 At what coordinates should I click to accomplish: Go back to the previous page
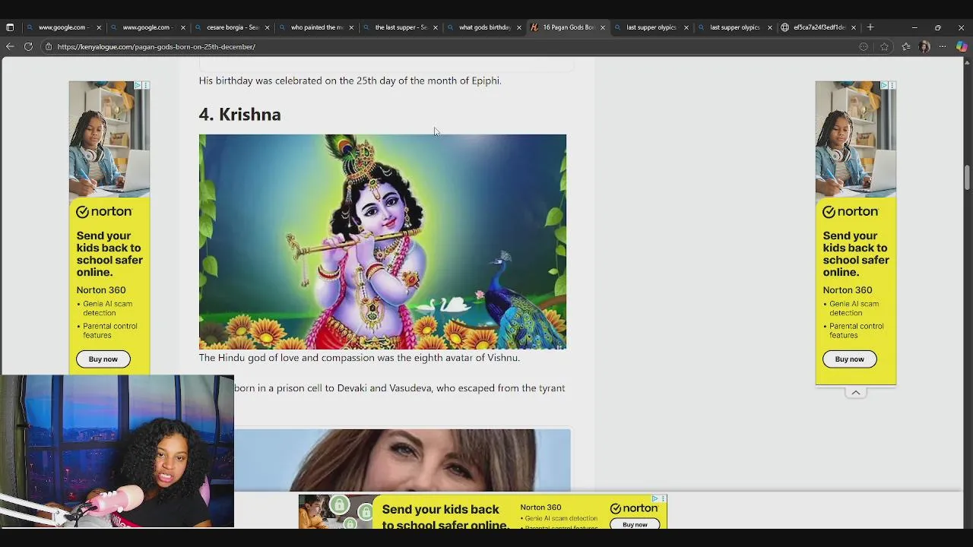point(10,46)
